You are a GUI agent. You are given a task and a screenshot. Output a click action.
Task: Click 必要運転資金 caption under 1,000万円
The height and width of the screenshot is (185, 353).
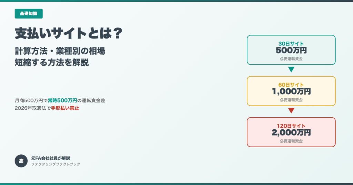pos(291,100)
